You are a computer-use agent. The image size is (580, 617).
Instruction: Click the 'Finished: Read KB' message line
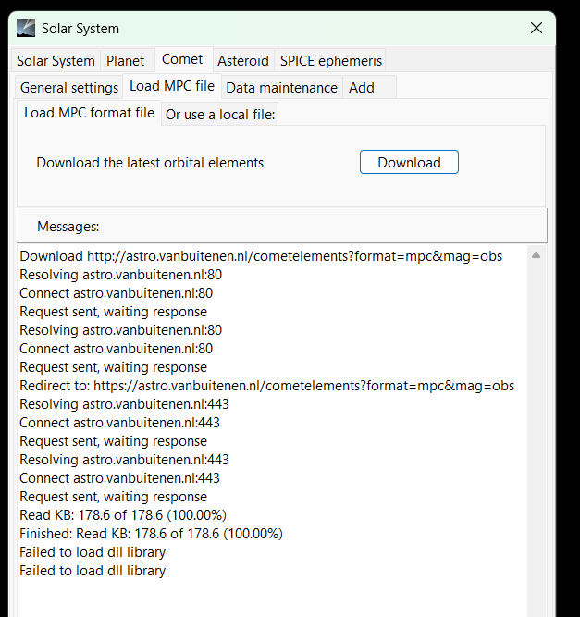pyautogui.click(x=151, y=534)
